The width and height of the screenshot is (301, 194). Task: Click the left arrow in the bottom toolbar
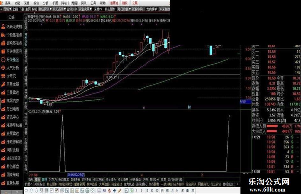tap(26, 190)
